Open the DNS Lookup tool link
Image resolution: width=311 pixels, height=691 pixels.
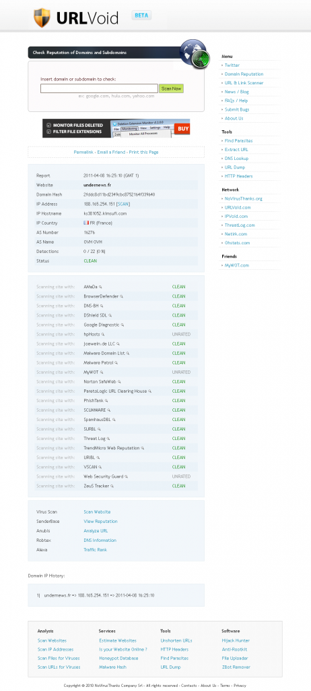(x=237, y=158)
